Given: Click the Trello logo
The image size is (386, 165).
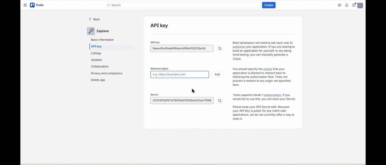Looking at the screenshot, I should (x=37, y=5).
